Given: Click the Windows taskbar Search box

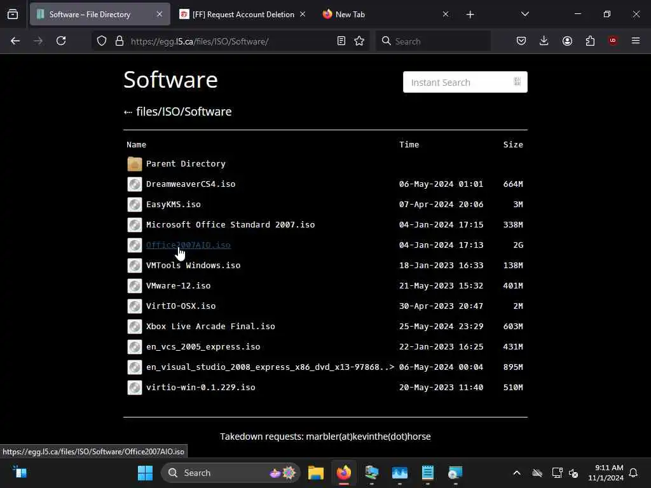Looking at the screenshot, I should (230, 473).
